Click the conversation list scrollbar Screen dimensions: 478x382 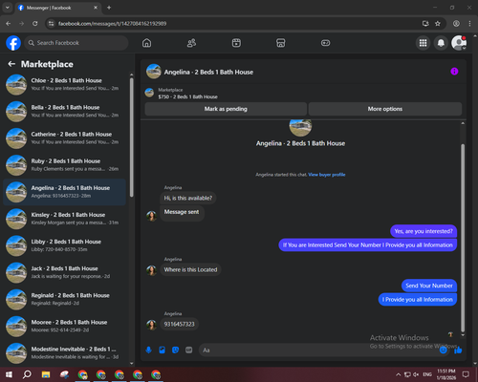click(132, 137)
